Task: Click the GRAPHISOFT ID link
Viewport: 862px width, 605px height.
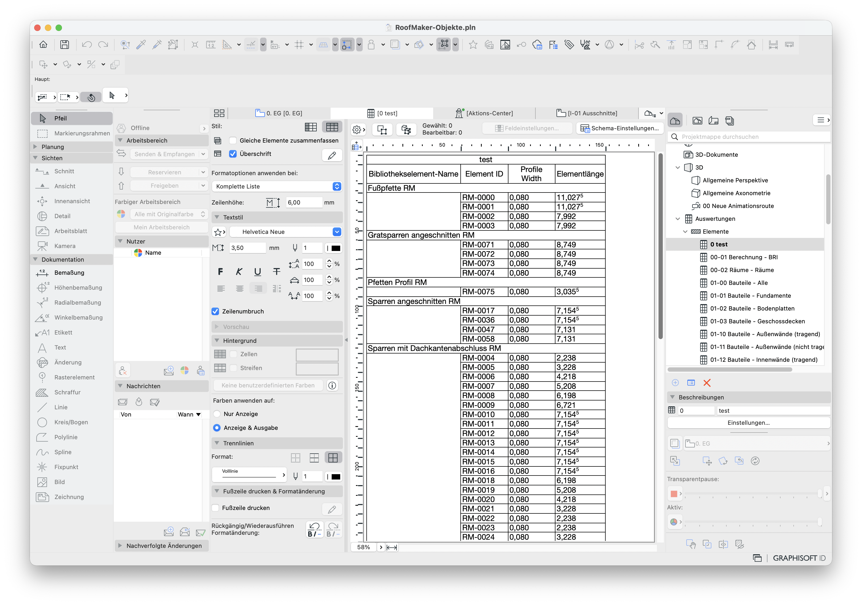Action: pos(799,558)
